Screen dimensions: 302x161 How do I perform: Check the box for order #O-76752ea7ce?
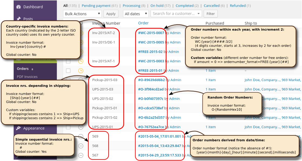coord(68,127)
